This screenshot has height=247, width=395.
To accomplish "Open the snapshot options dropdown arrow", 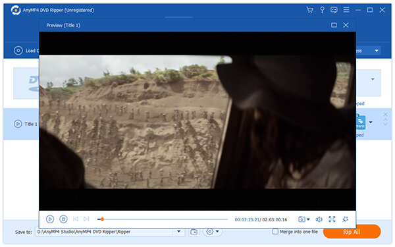I will click(x=308, y=219).
